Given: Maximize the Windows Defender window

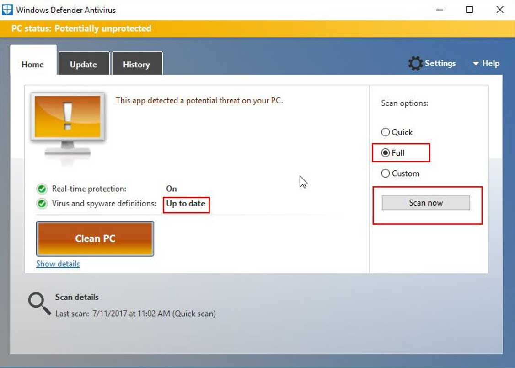Looking at the screenshot, I should pos(470,10).
